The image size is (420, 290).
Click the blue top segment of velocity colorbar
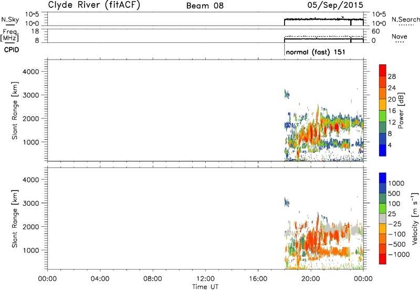pyautogui.click(x=383, y=178)
